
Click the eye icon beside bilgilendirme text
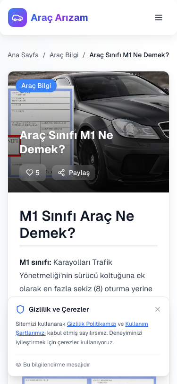pos(18,365)
